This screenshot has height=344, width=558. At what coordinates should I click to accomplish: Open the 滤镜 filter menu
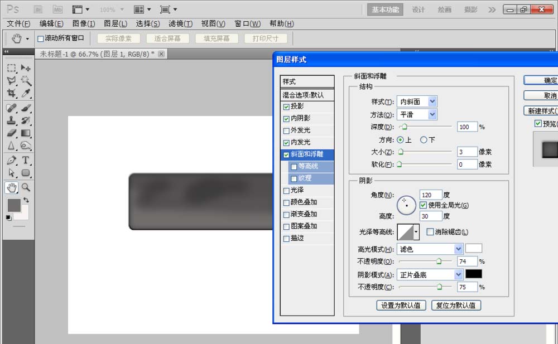180,23
